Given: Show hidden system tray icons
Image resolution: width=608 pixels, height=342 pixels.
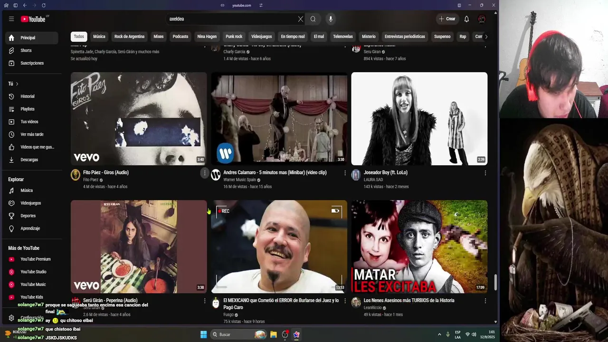Looking at the screenshot, I should [x=439, y=334].
